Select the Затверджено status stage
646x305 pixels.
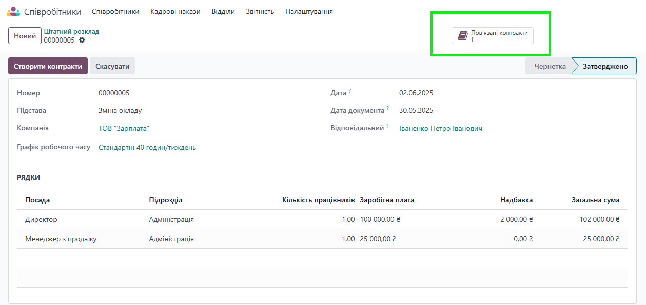point(605,66)
